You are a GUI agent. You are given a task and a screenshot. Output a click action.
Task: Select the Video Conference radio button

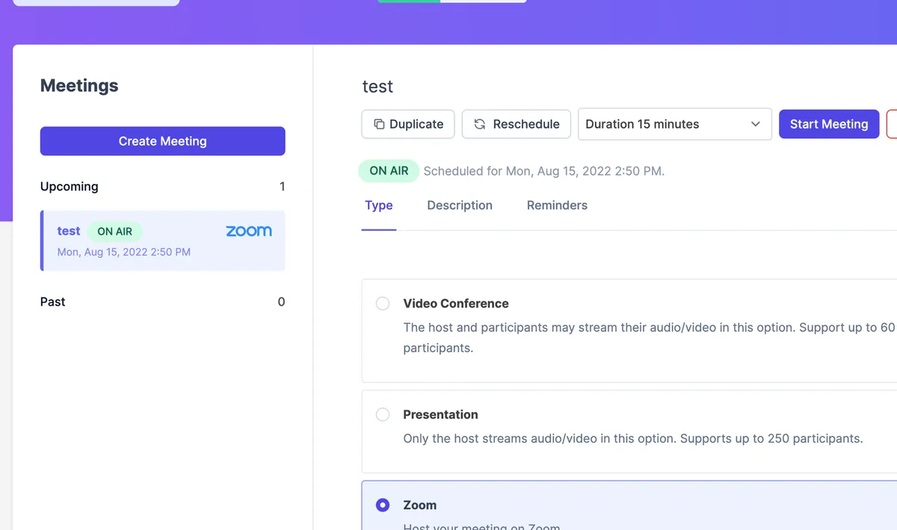(x=383, y=303)
